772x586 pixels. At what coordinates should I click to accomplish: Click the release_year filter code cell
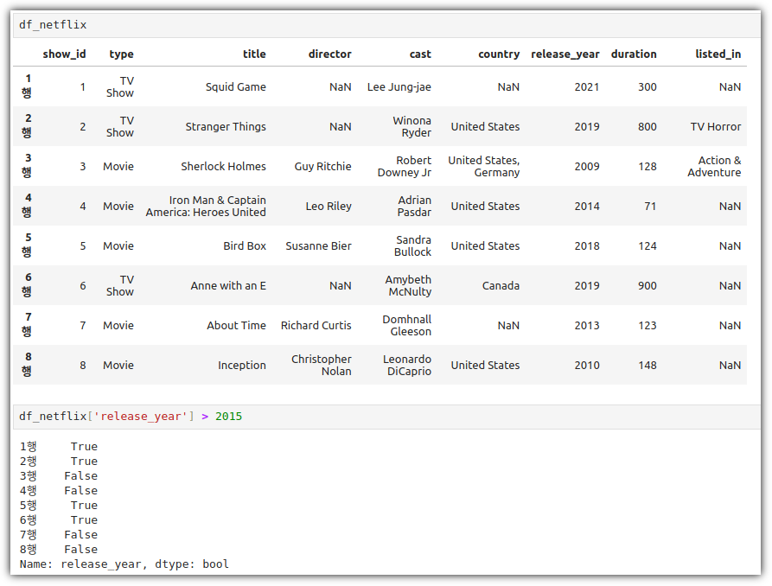[386, 417]
